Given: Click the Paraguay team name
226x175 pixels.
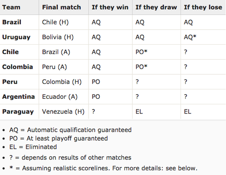Looking at the screenshot, I should 18,112.
